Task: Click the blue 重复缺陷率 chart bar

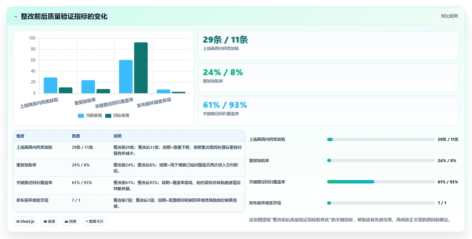Action: tap(88, 87)
